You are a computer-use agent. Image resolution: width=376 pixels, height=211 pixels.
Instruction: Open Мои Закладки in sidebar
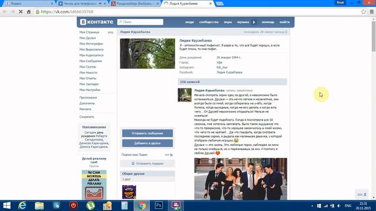(89, 84)
